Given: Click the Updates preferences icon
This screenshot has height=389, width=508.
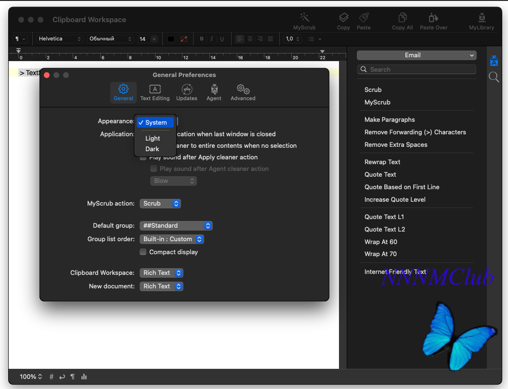Looking at the screenshot, I should pyautogui.click(x=187, y=92).
